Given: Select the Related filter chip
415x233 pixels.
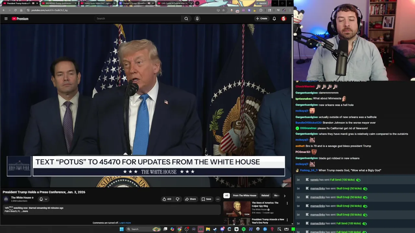Looking at the screenshot, I should [265, 195].
